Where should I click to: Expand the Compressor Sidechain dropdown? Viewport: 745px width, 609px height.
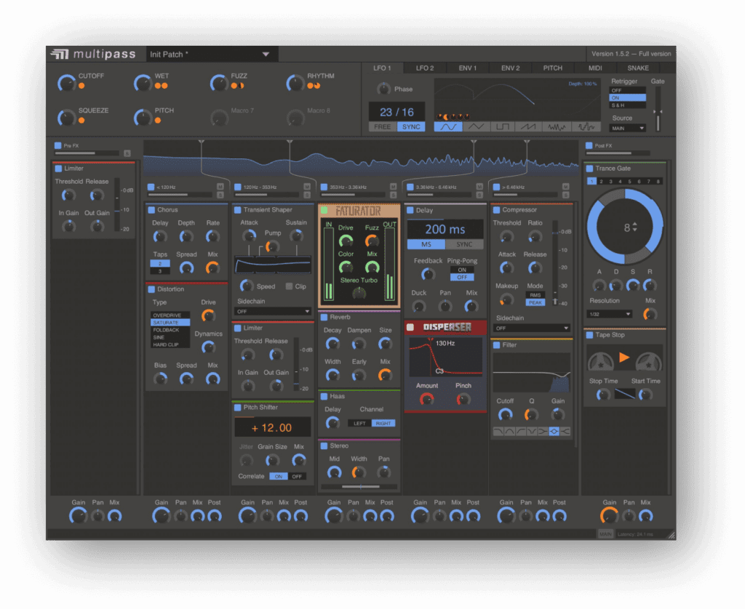coord(531,328)
